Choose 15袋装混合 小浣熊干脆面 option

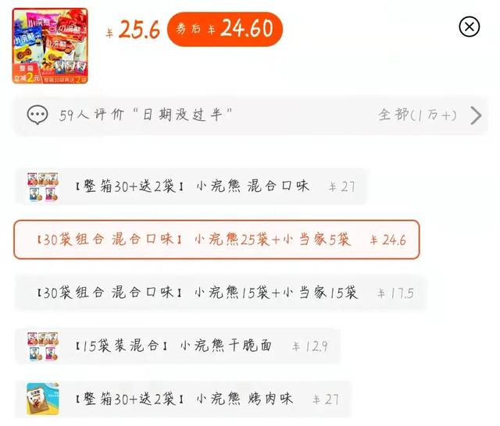coord(177,346)
